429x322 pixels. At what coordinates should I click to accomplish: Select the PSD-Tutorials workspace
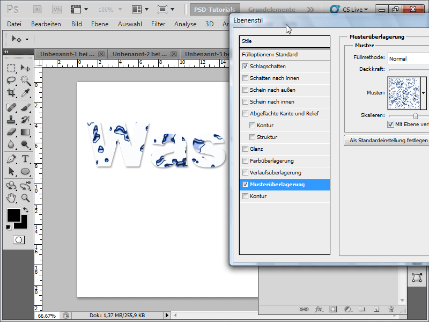(x=215, y=10)
